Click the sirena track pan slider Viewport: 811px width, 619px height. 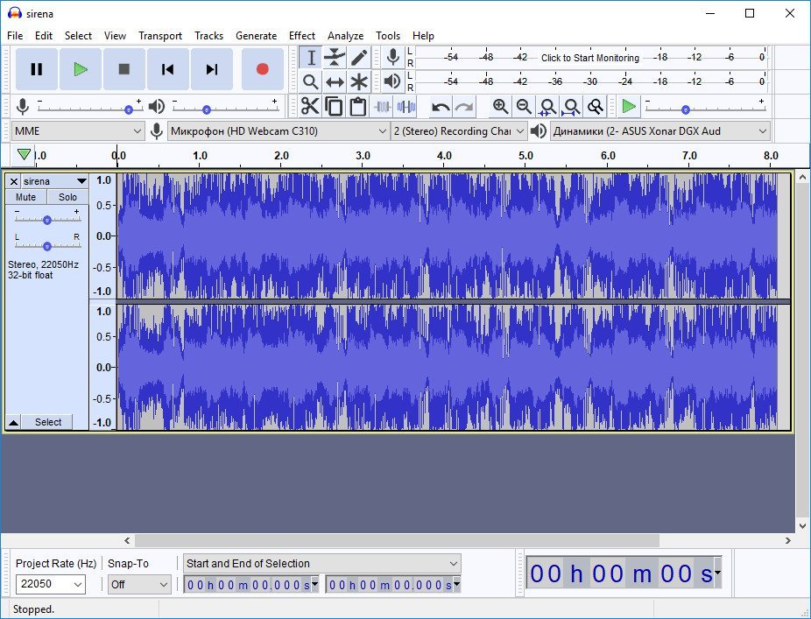point(47,246)
